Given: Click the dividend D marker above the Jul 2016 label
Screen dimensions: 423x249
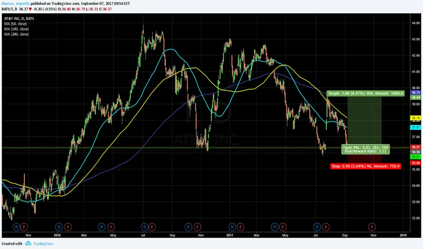Looking at the screenshot, I should coord(145,227).
